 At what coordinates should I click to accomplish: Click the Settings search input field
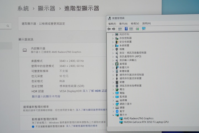[x=6, y=26]
